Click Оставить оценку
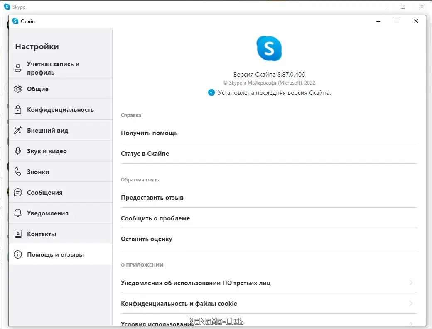This screenshot has height=329, width=432. (x=269, y=239)
